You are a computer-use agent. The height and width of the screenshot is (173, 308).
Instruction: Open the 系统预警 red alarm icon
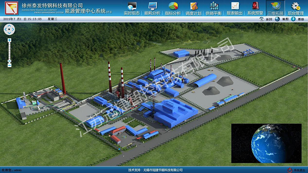click(255, 6)
